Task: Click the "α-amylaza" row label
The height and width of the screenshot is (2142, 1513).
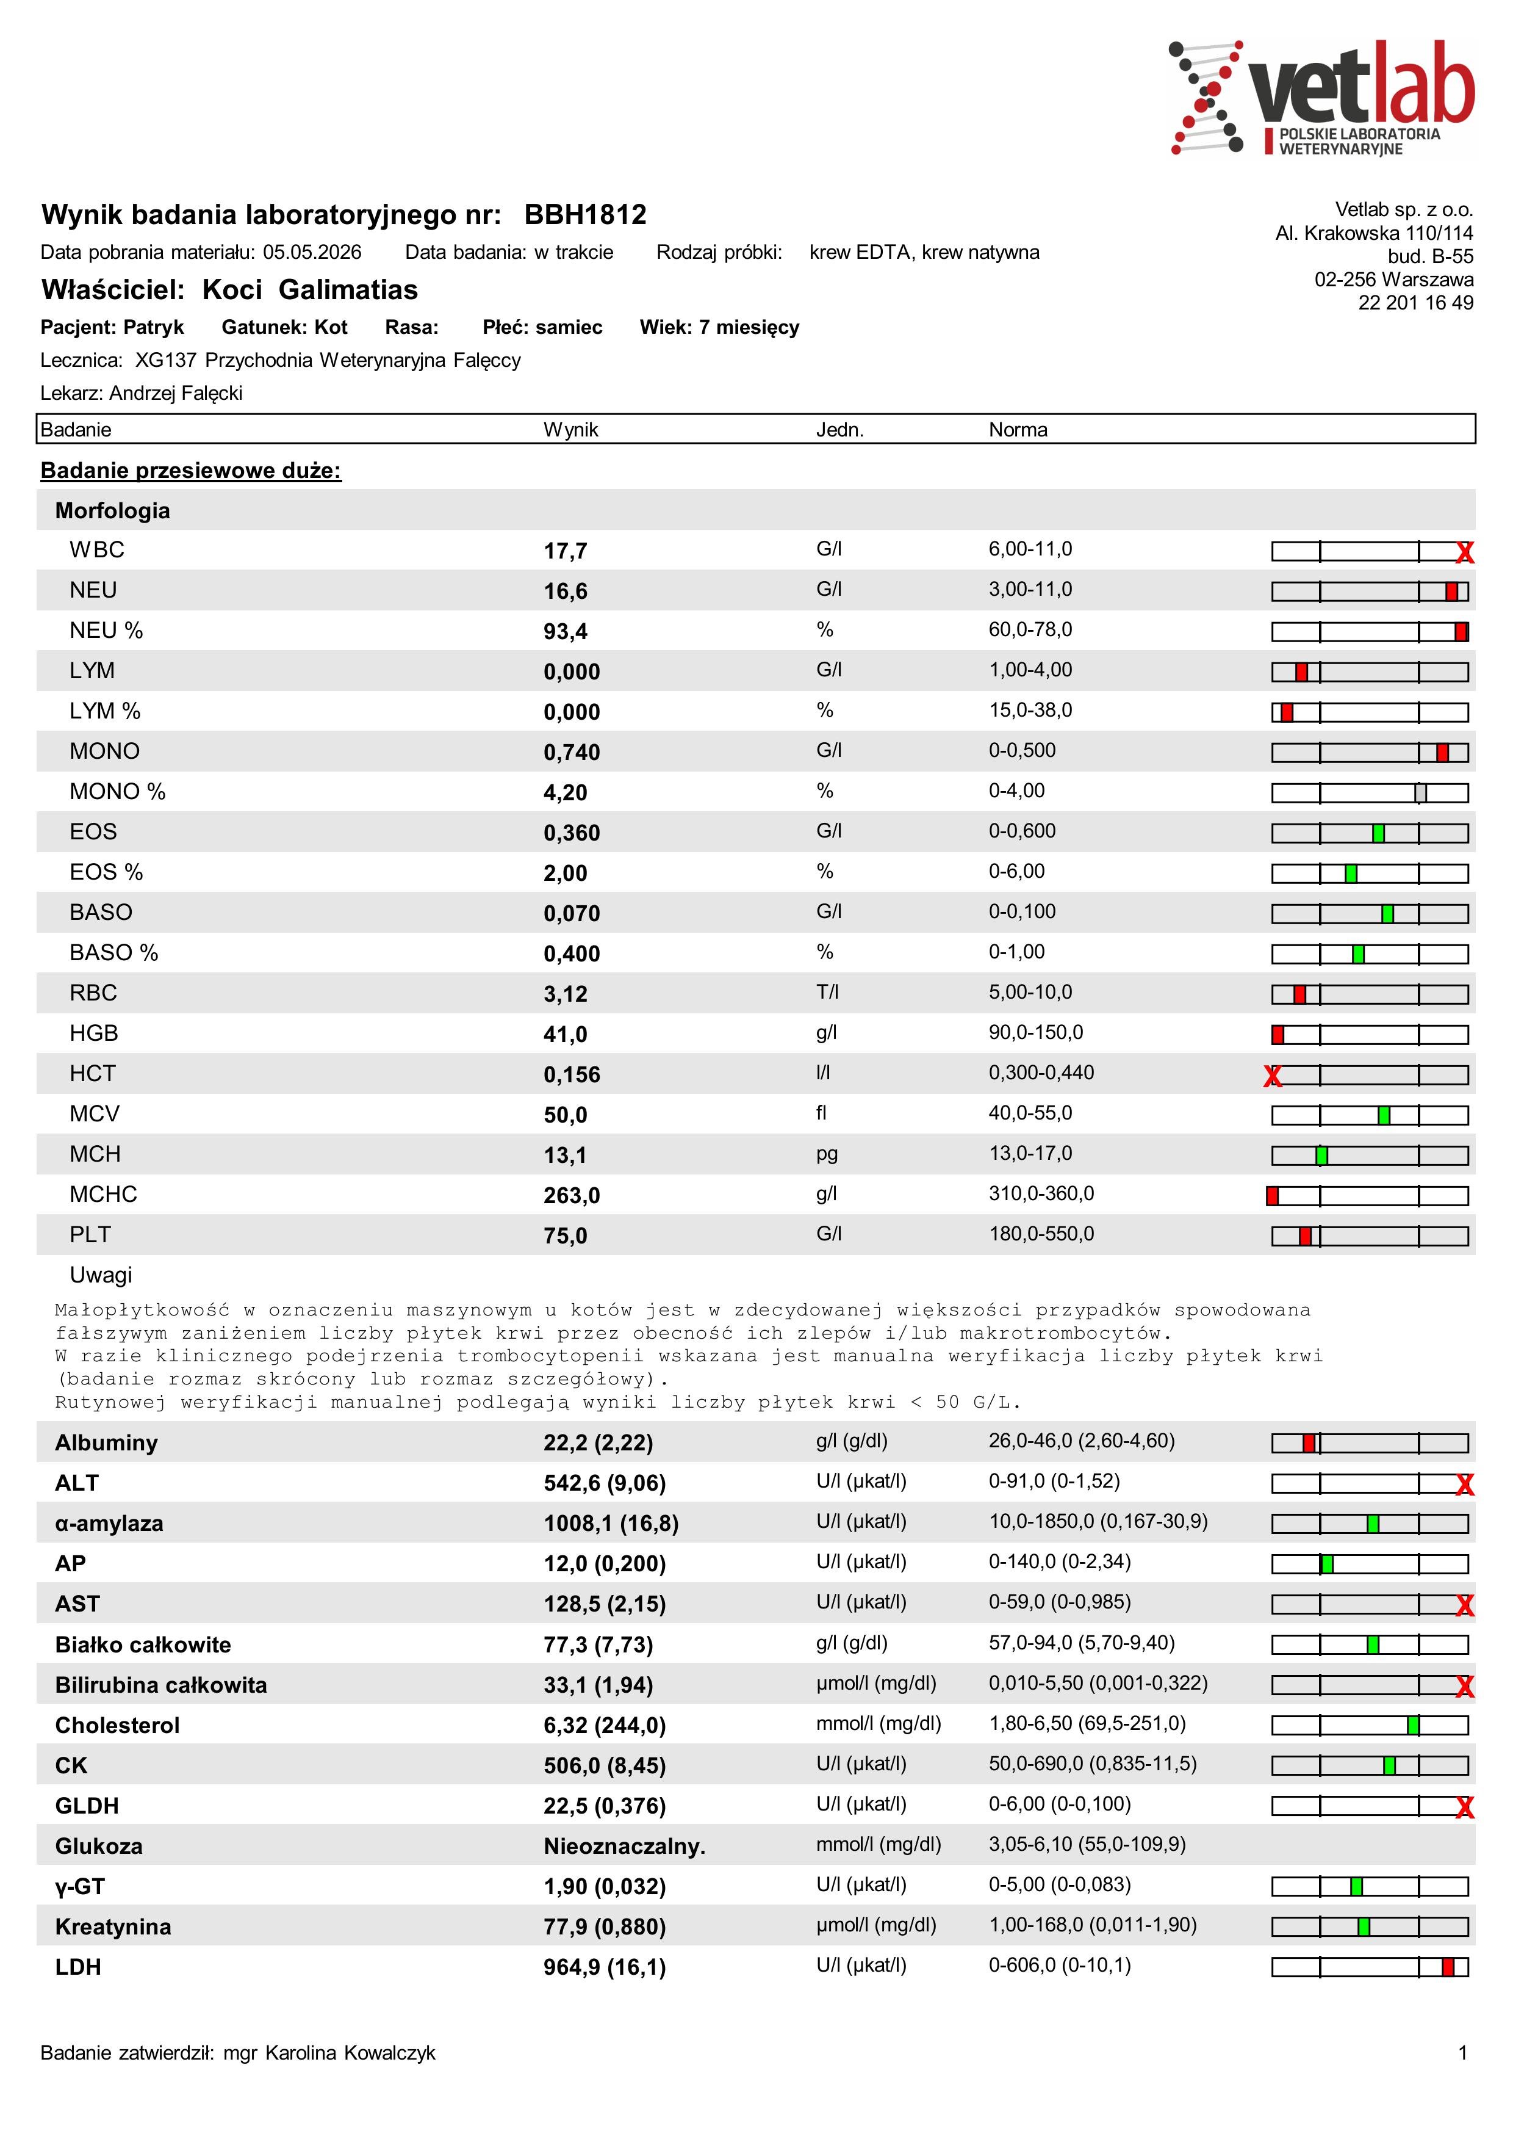Action: (x=109, y=1524)
